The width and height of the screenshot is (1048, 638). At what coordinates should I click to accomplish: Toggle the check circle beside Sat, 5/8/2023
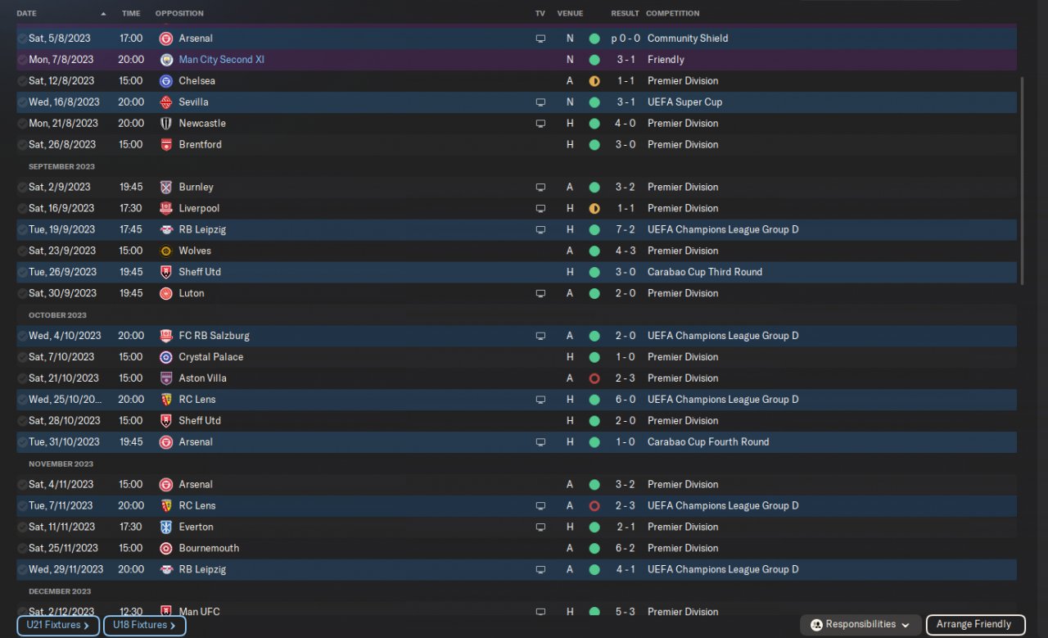22,38
